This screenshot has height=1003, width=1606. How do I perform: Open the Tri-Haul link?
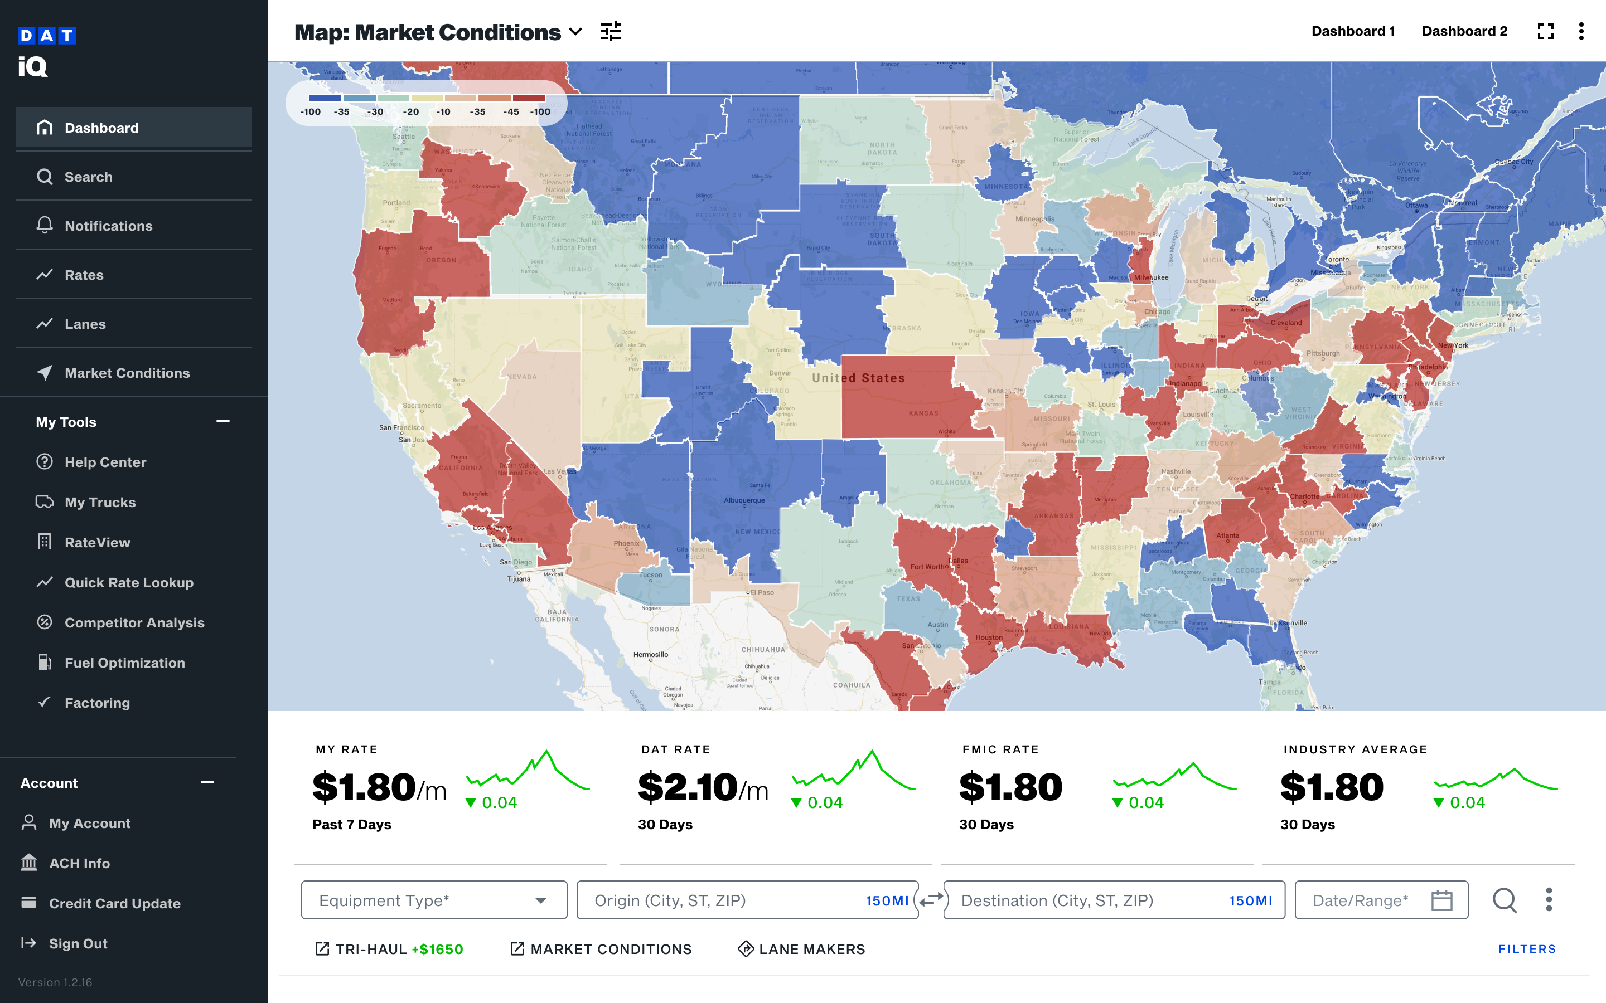pyautogui.click(x=389, y=950)
